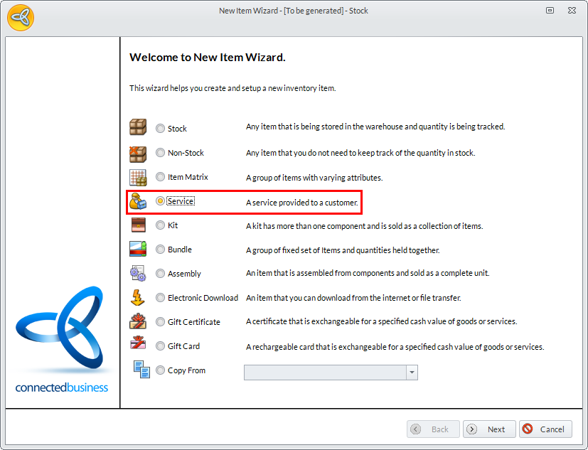Maximize the New Item Wizard window

[550, 11]
